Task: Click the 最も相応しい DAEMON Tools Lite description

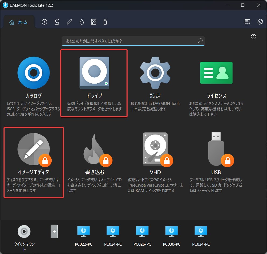Action: (155, 106)
